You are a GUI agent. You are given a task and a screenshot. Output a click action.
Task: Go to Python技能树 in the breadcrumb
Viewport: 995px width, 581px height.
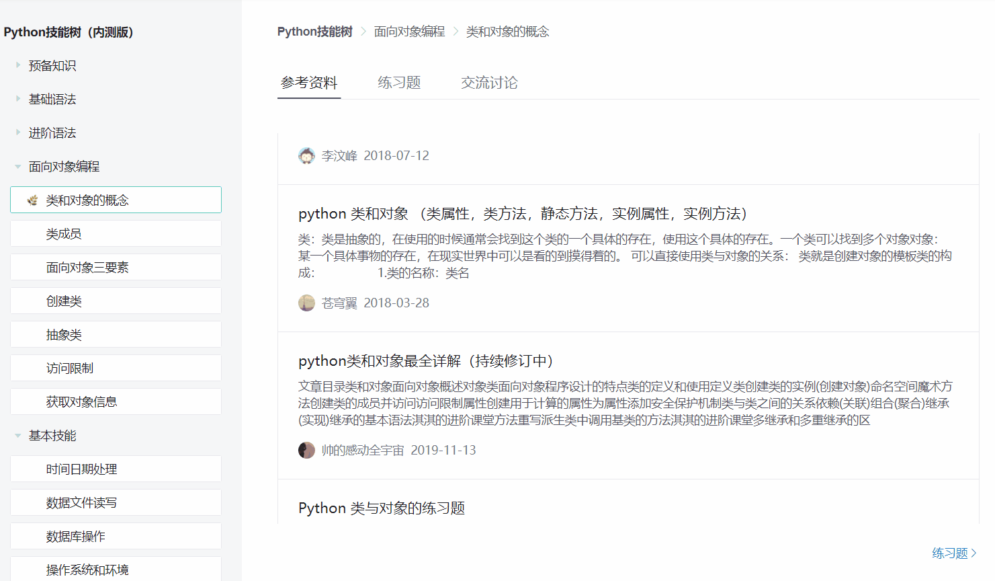[314, 32]
